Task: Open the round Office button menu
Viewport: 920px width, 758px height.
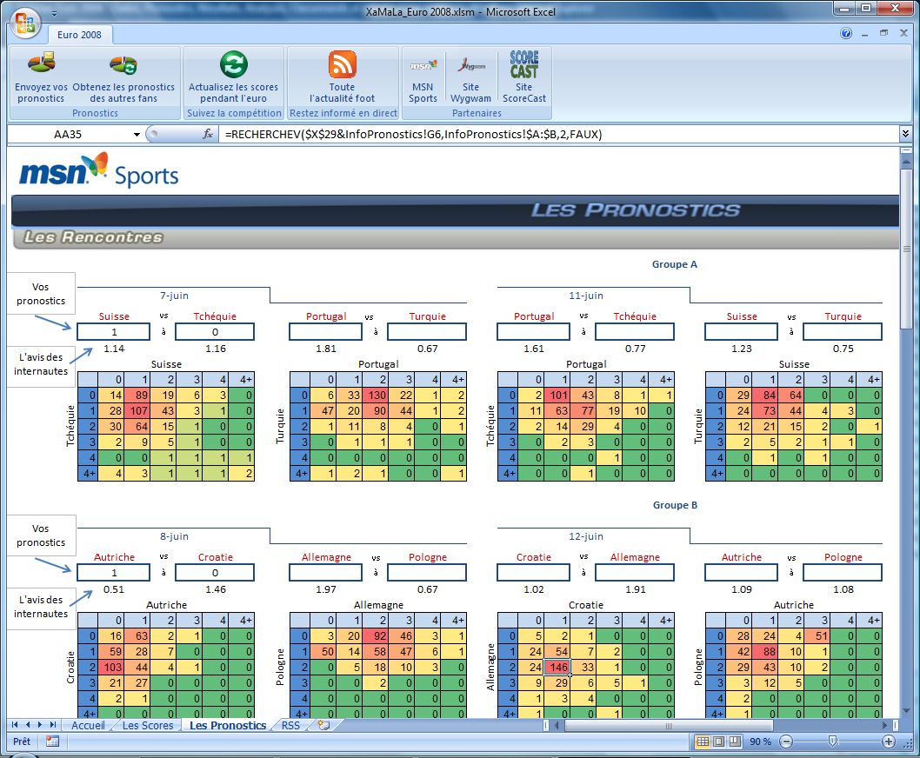Action: click(25, 23)
